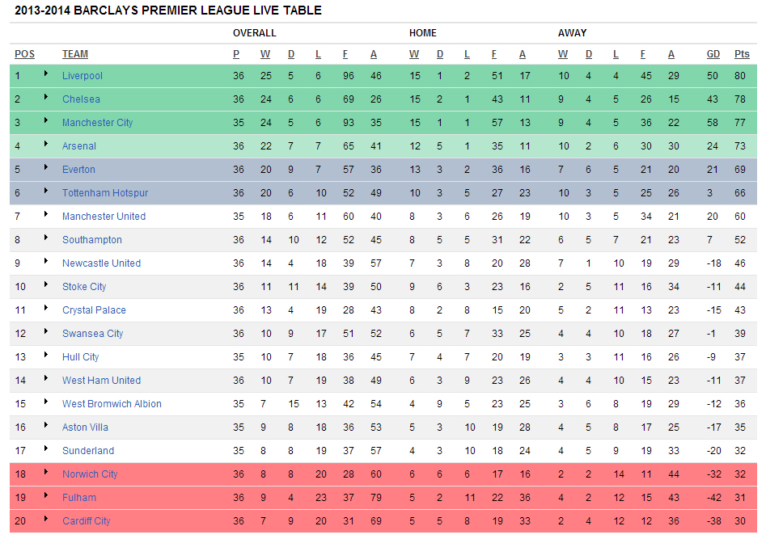Click the arrow next to Fulham
This screenshot has height=539, width=766.
tap(46, 497)
